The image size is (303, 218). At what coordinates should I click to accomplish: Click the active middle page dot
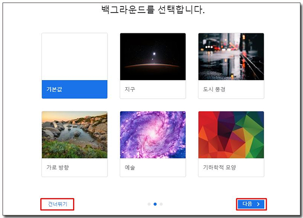[155, 204]
